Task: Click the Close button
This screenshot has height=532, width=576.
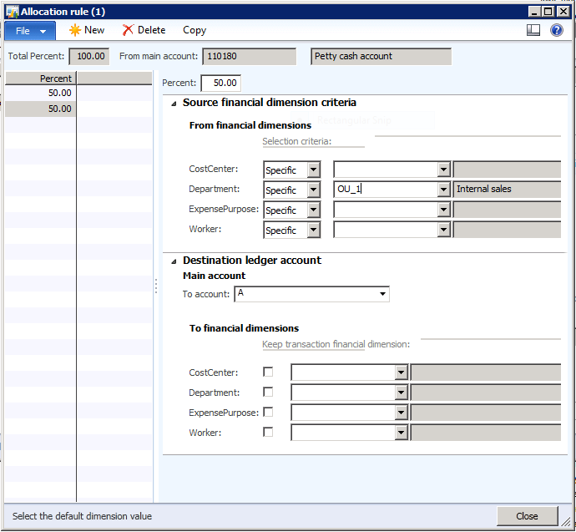Action: click(527, 516)
